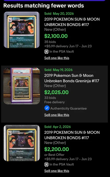This screenshot has height=177, width=110.
Task: Click 'or Best Offer' text
Action: click(54, 155)
